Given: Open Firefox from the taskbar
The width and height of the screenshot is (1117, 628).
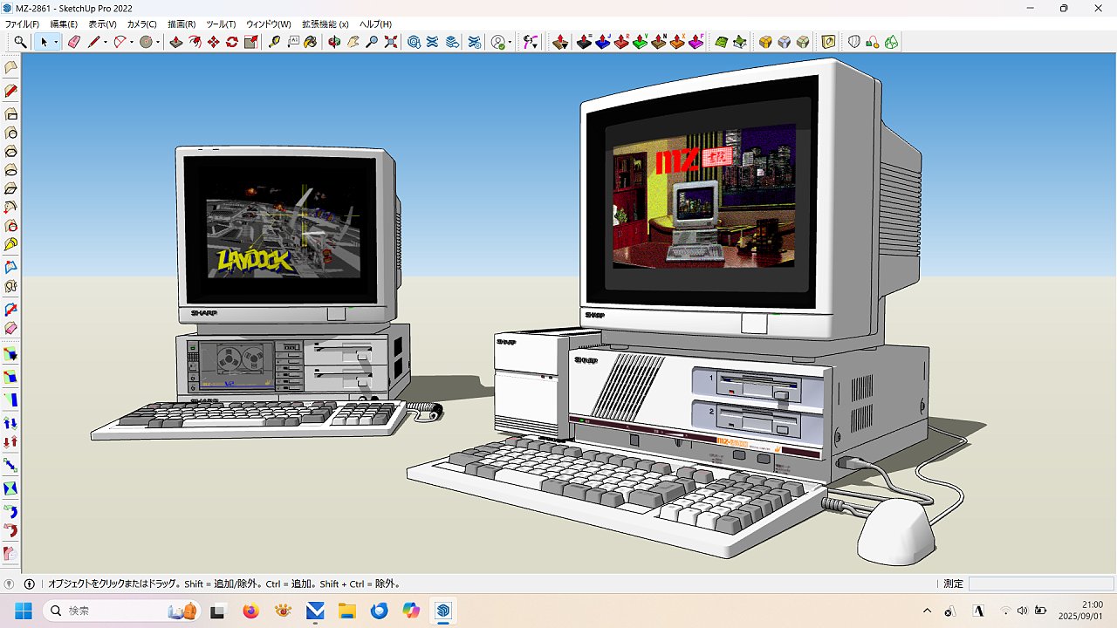Looking at the screenshot, I should (251, 611).
